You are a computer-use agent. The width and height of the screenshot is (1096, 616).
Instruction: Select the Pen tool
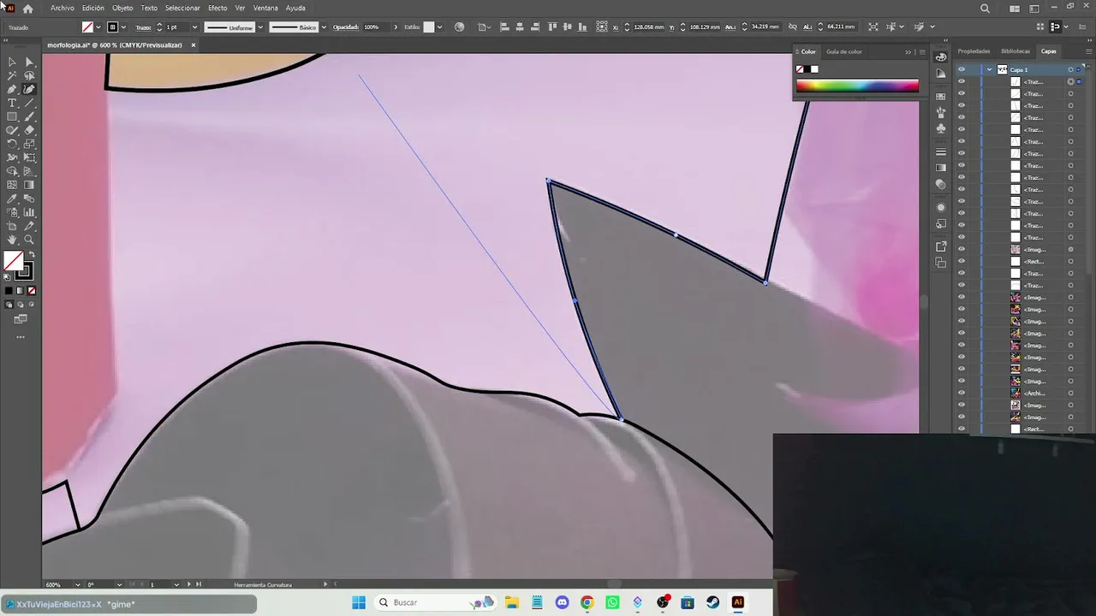click(12, 89)
